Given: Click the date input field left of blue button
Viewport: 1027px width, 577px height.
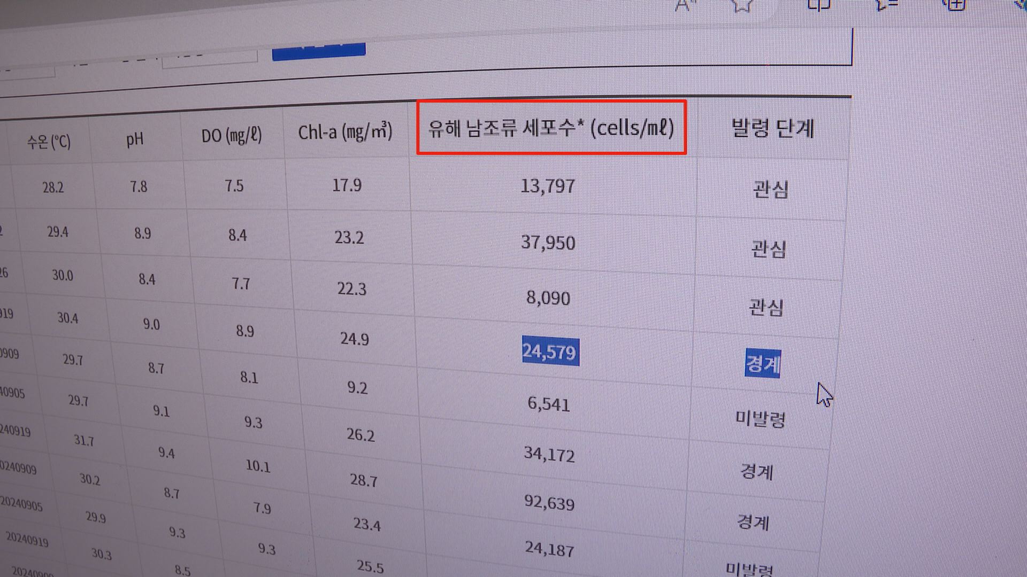Looking at the screenshot, I should (209, 59).
